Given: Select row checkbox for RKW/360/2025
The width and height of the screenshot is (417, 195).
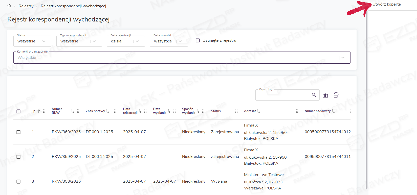Looking at the screenshot, I should 18,132.
